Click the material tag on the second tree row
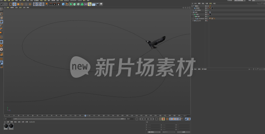Screen dimensions: 265x134 [212, 8]
